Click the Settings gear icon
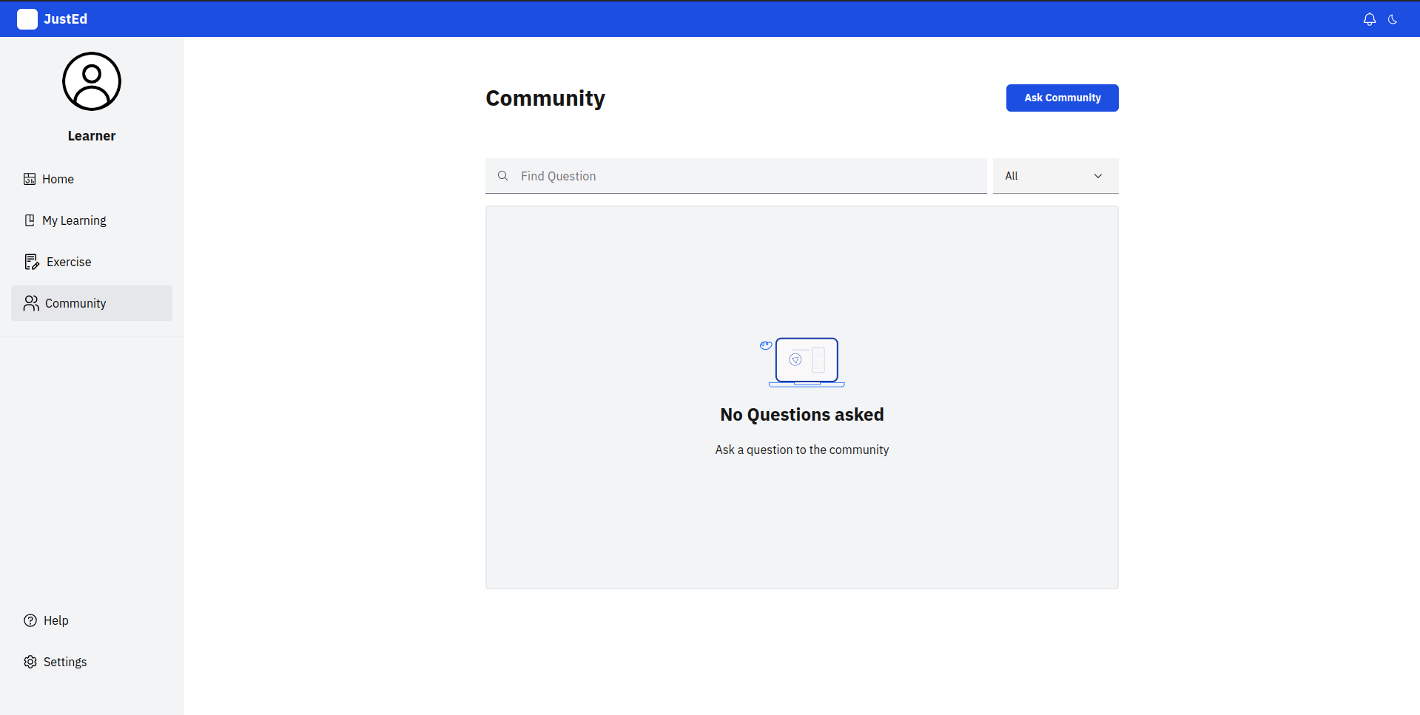 coord(30,662)
